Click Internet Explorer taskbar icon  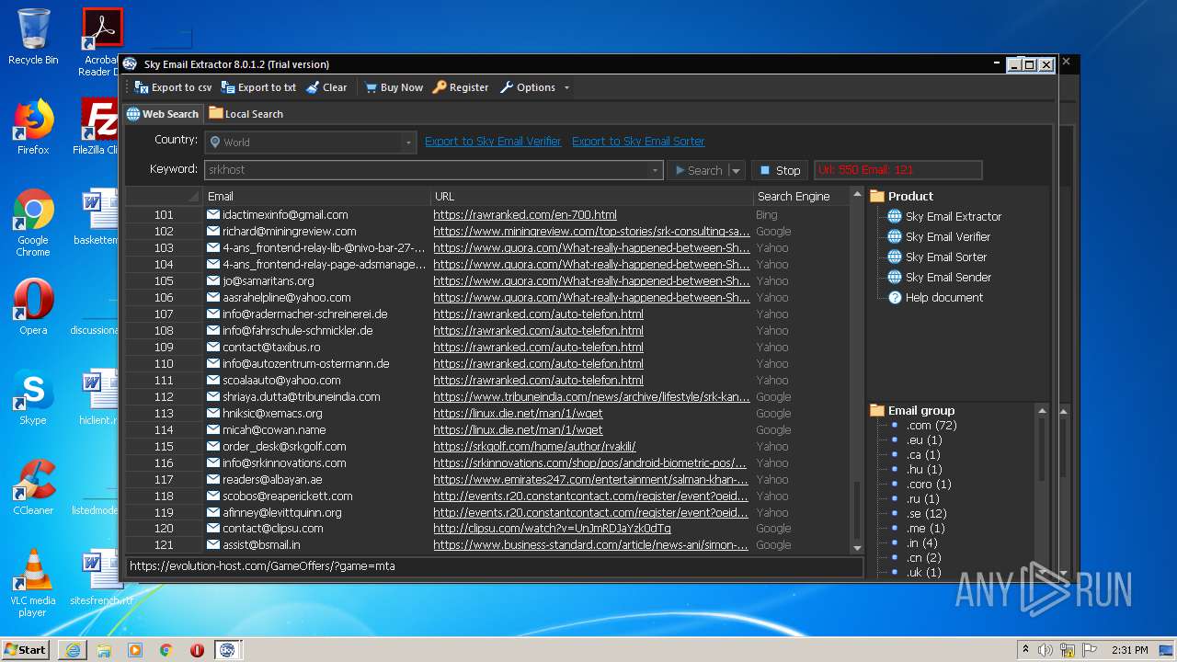tap(73, 649)
